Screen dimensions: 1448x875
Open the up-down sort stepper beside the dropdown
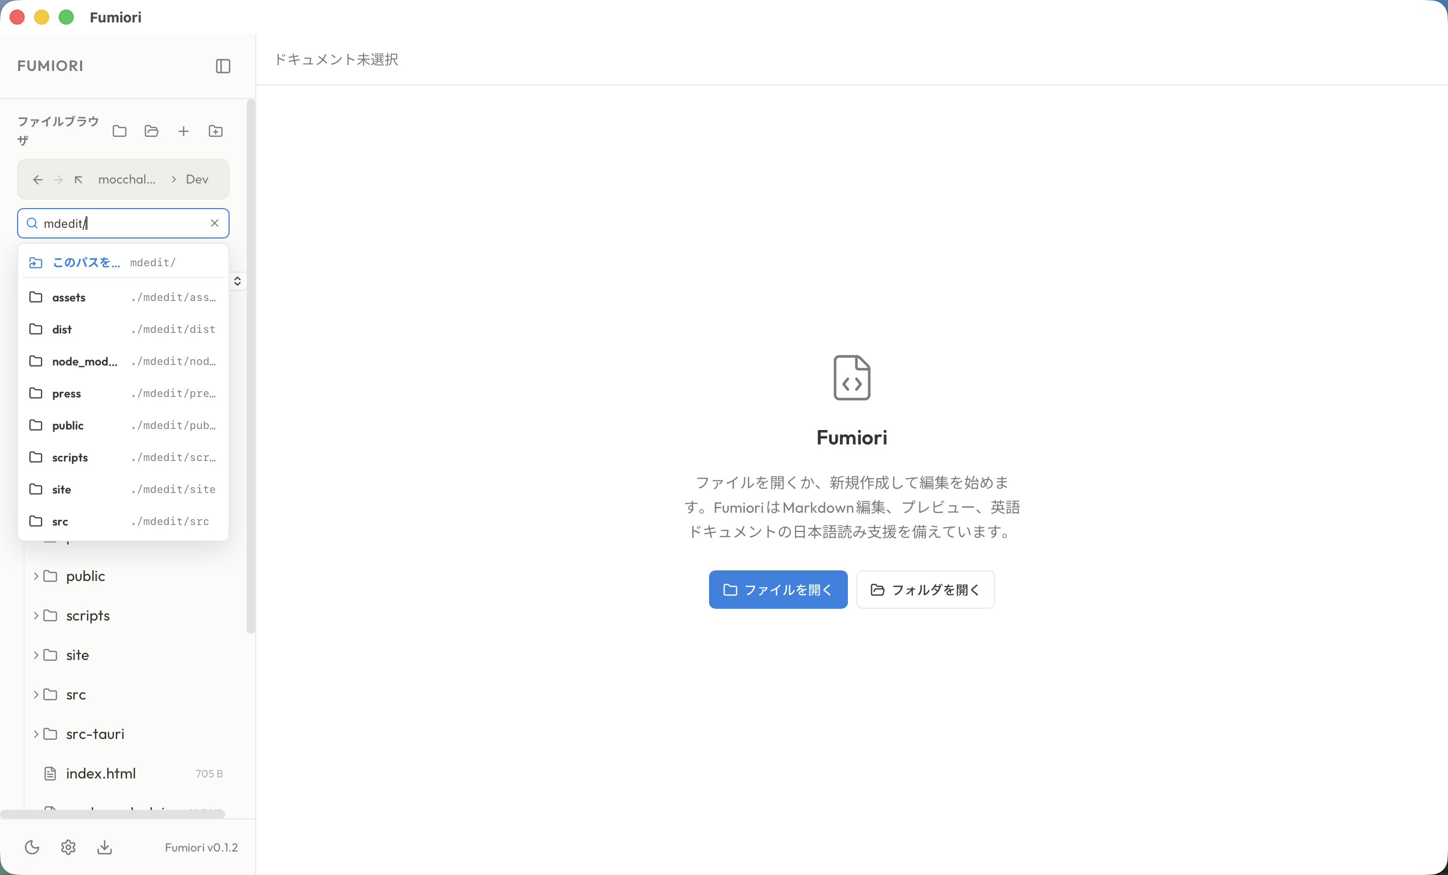(238, 281)
